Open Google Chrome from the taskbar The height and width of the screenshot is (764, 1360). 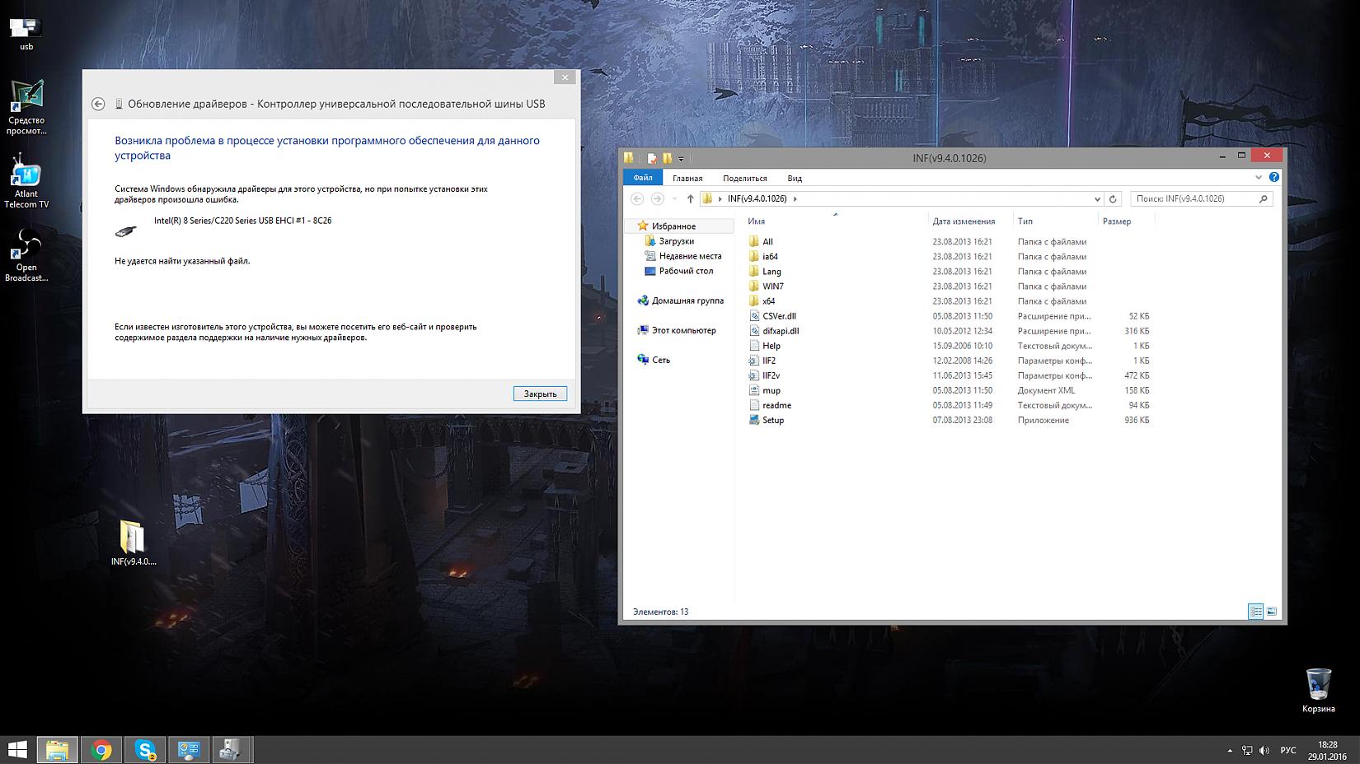coord(101,750)
